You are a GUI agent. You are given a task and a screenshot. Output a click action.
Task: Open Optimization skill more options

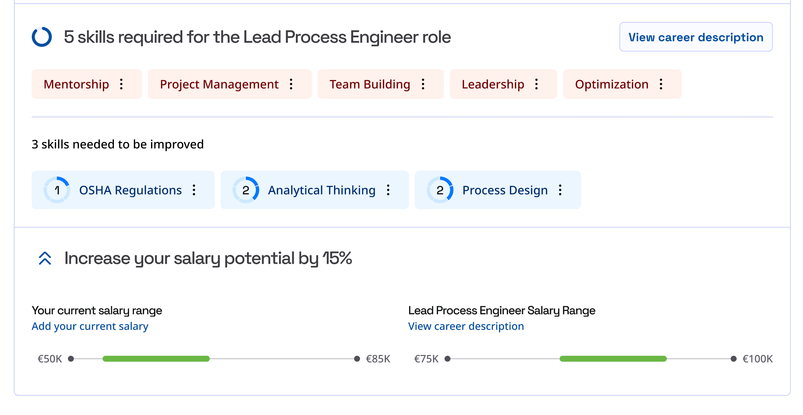tap(661, 84)
